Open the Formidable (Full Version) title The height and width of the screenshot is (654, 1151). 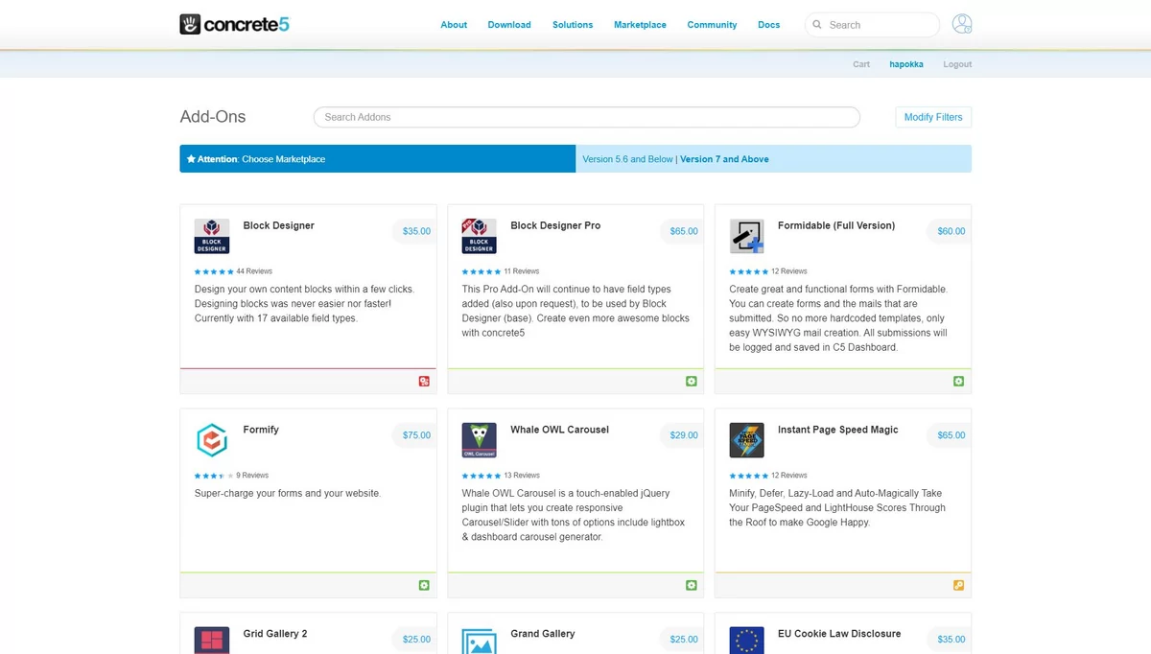(836, 225)
